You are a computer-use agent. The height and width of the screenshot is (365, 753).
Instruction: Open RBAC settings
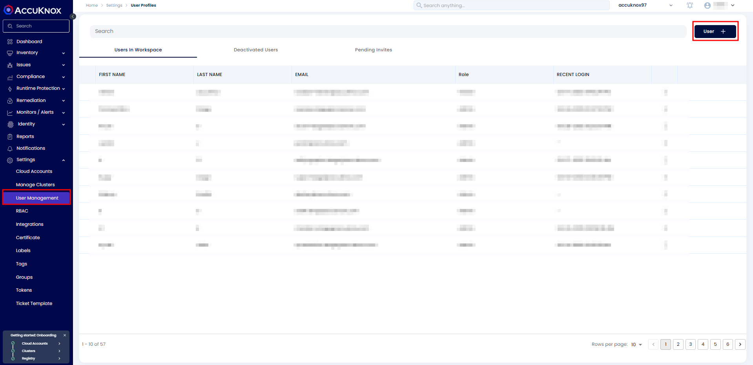pyautogui.click(x=22, y=211)
